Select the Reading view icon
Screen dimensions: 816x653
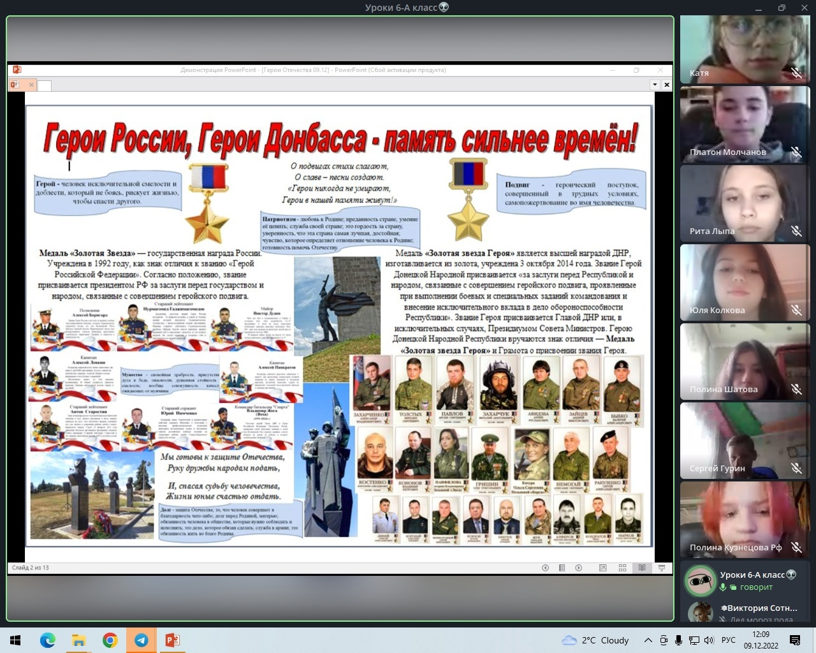tap(642, 568)
